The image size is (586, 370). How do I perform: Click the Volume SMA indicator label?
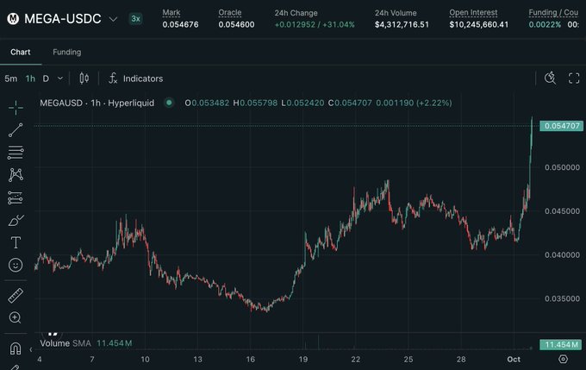pyautogui.click(x=65, y=343)
